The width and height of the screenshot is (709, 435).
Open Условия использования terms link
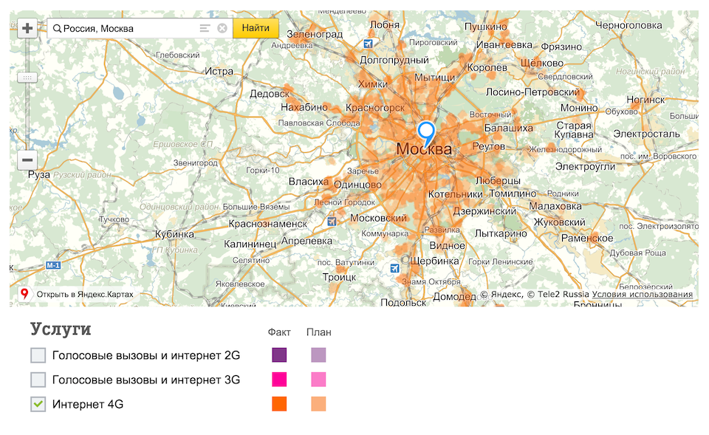tap(642, 295)
